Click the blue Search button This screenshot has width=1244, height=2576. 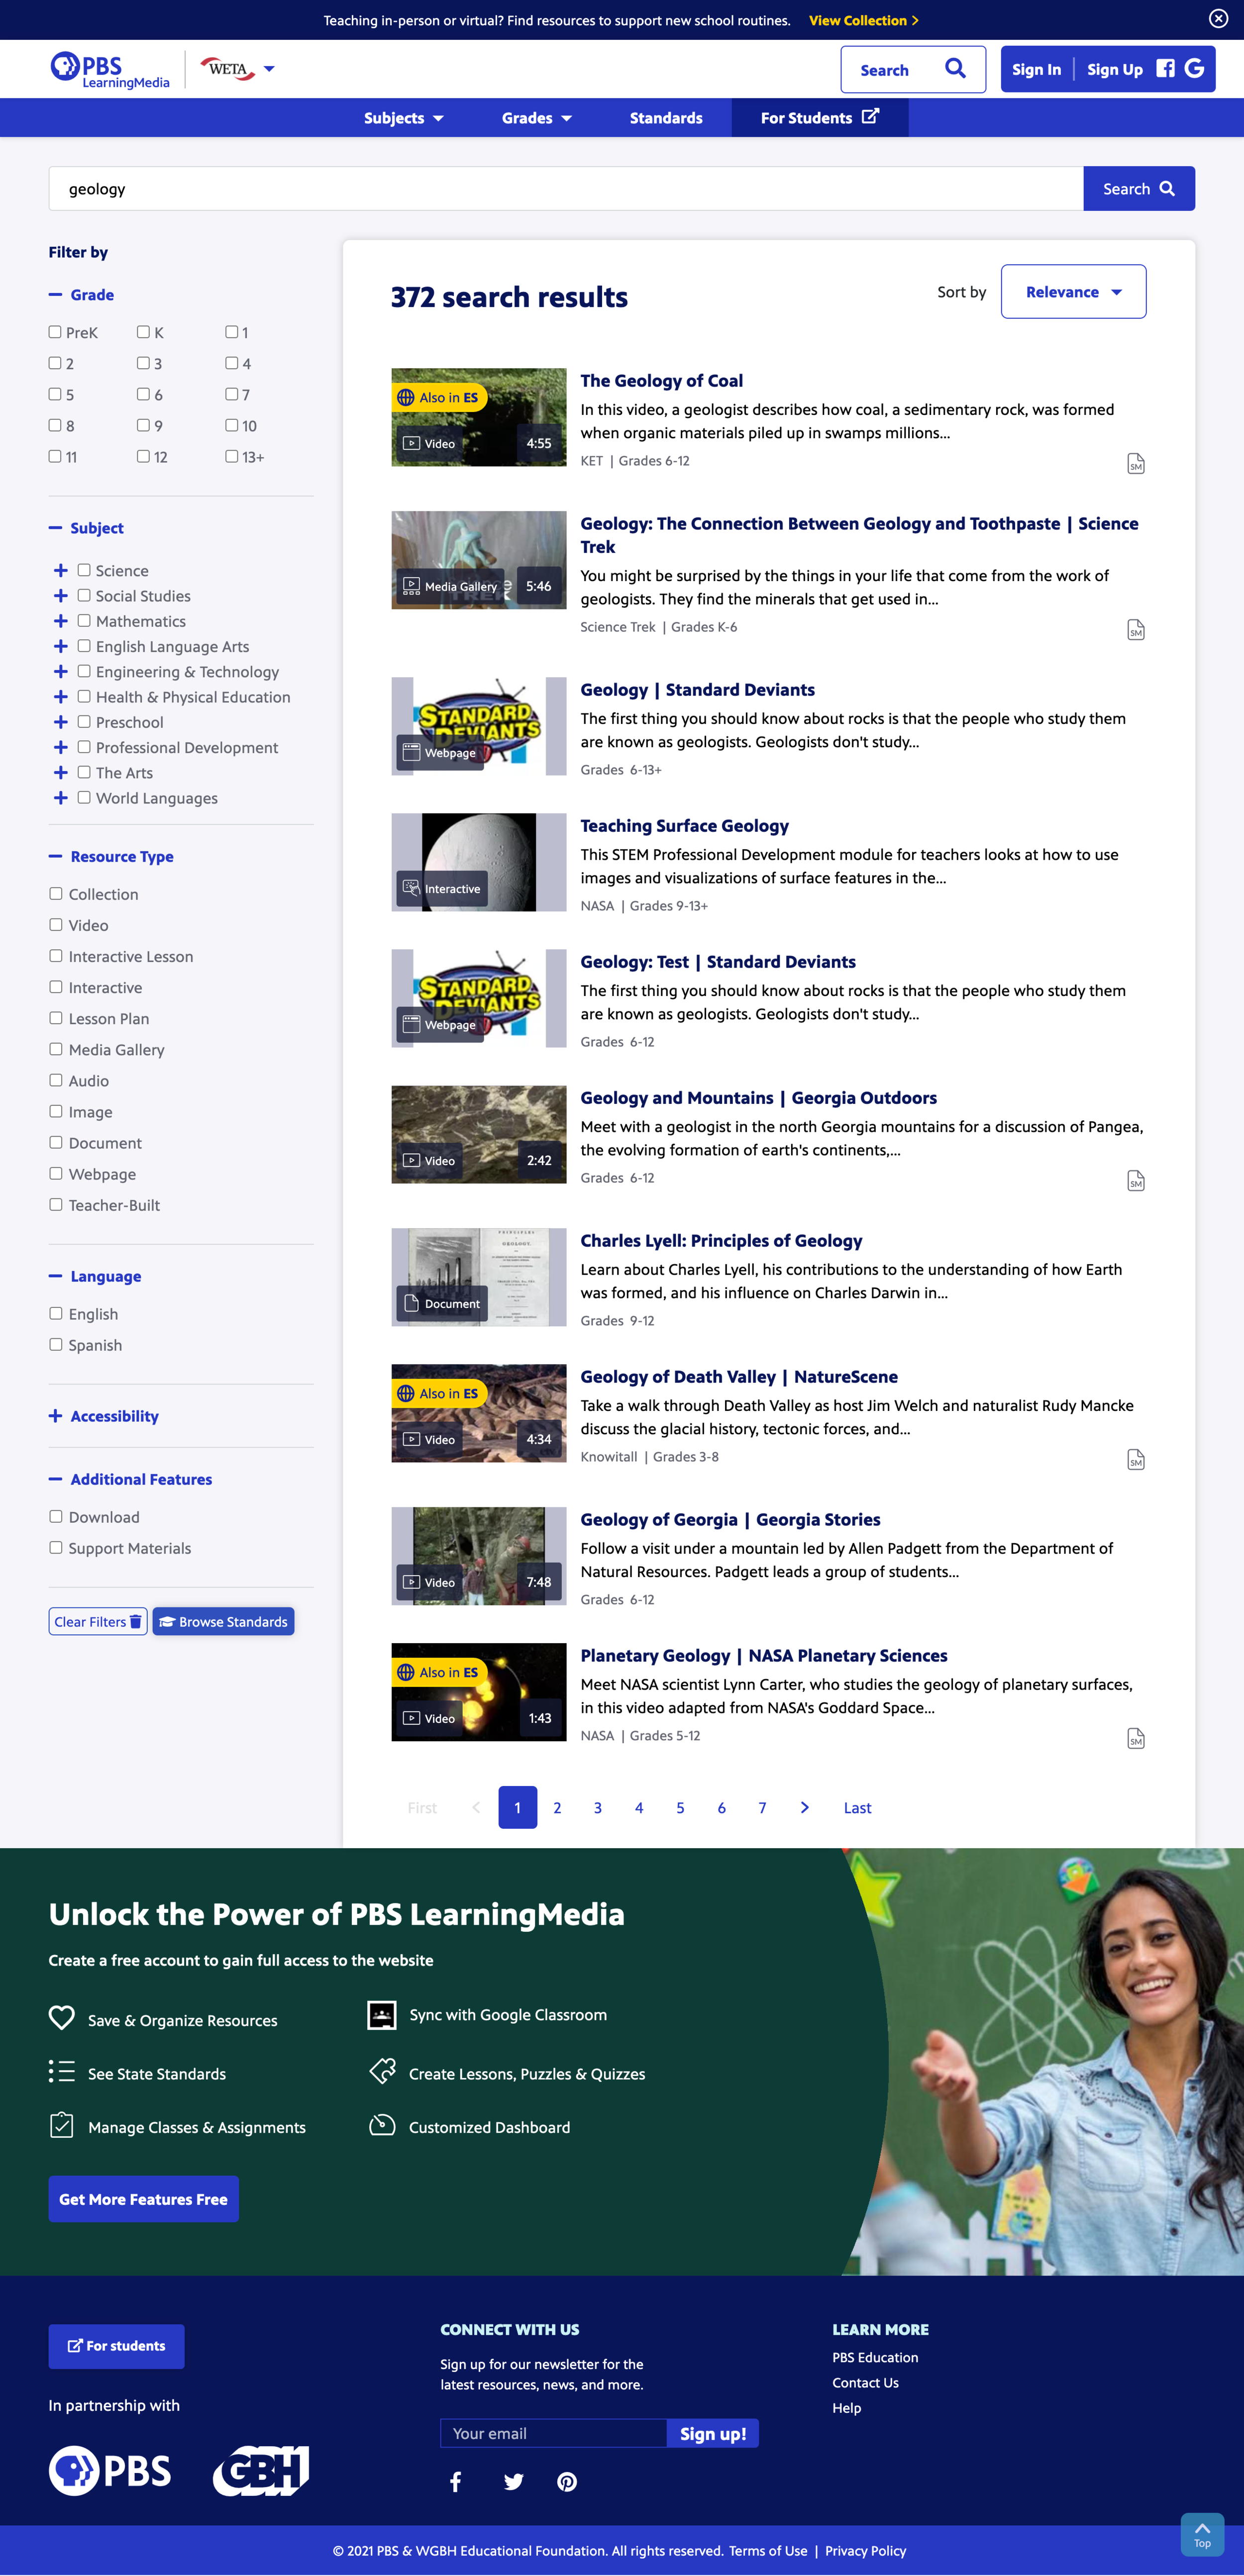(x=1139, y=189)
